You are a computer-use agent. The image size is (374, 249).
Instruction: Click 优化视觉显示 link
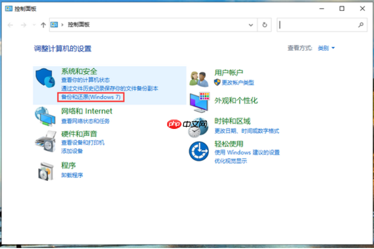[x=230, y=161]
